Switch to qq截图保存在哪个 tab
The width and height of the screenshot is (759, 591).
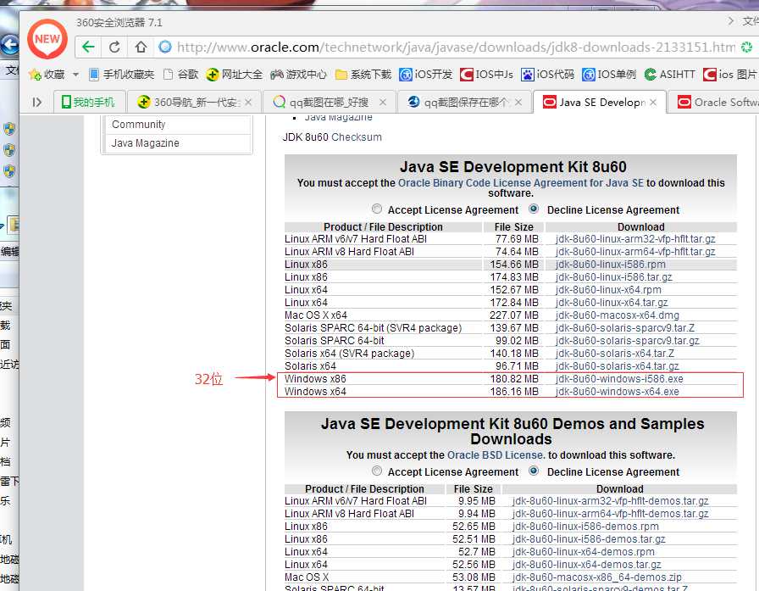click(x=463, y=103)
